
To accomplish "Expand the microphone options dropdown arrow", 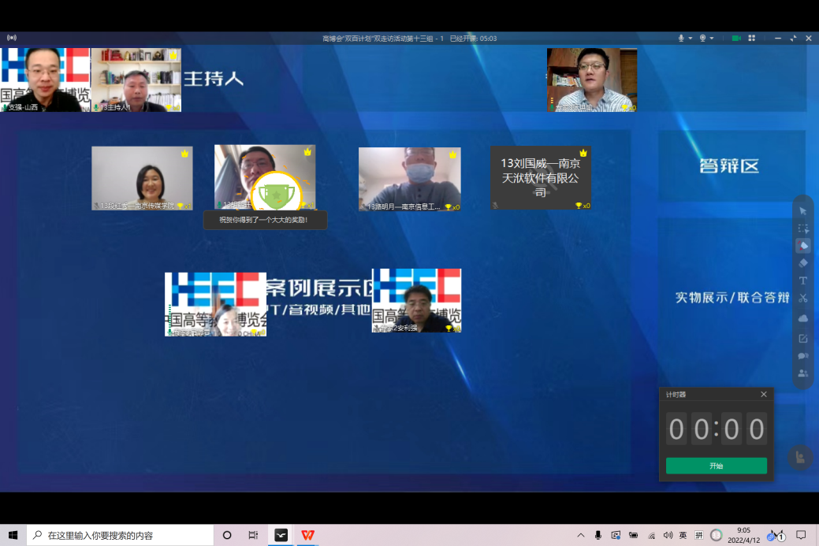I will pyautogui.click(x=691, y=38).
